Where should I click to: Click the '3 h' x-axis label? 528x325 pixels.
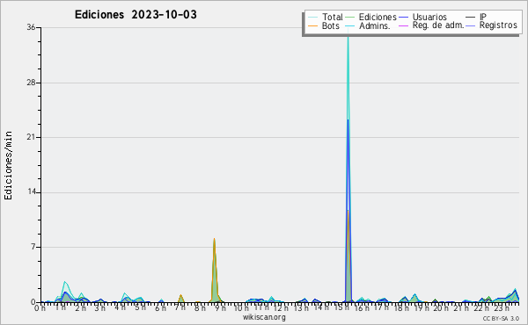pyautogui.click(x=99, y=307)
